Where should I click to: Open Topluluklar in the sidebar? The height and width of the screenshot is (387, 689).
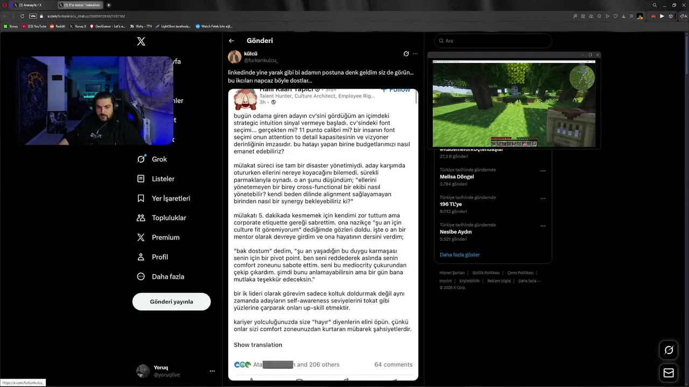161,218
